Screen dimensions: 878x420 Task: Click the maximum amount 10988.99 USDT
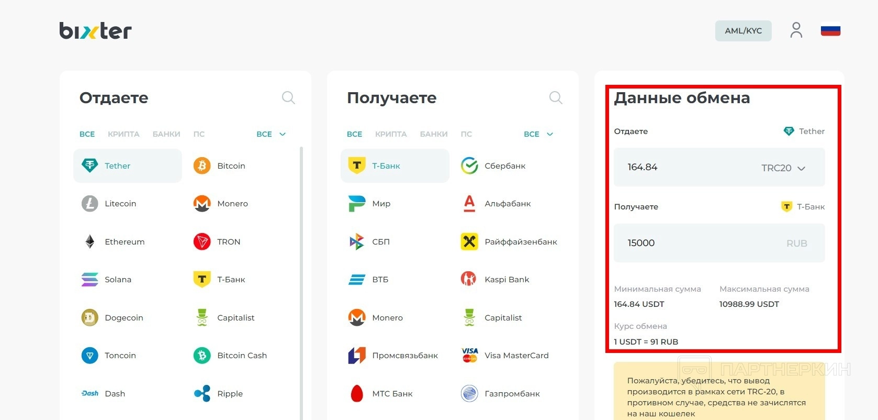click(x=749, y=304)
